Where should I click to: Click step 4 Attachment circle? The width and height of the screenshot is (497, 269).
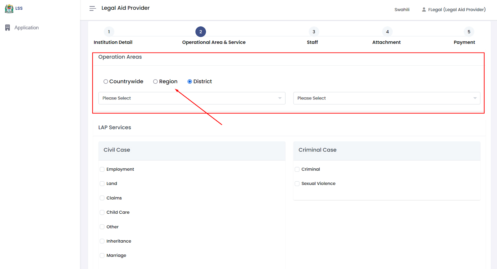tap(387, 32)
